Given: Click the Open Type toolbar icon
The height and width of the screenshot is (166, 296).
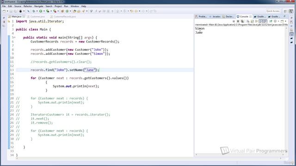Looking at the screenshot, I should [x=74, y=11].
